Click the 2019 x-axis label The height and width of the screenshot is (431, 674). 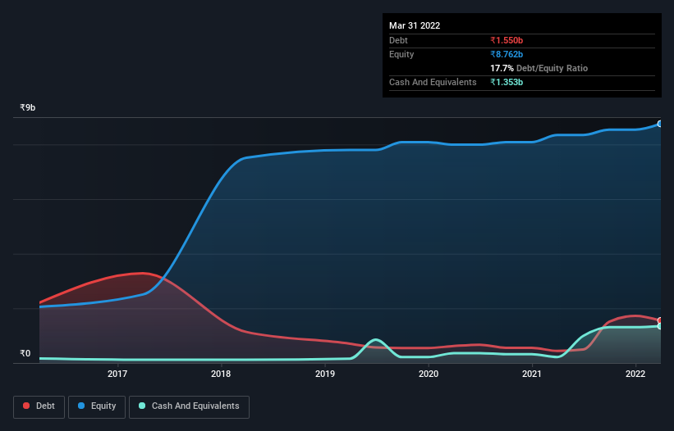pos(325,374)
